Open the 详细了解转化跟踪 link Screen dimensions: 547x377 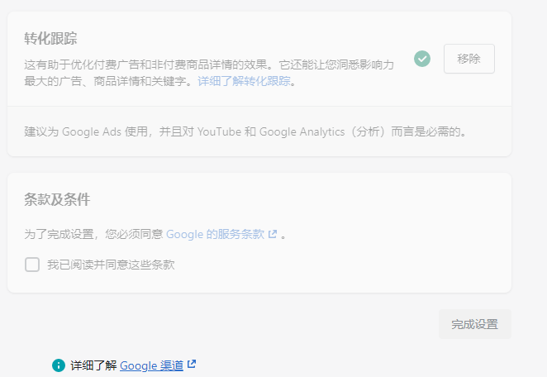coord(245,81)
